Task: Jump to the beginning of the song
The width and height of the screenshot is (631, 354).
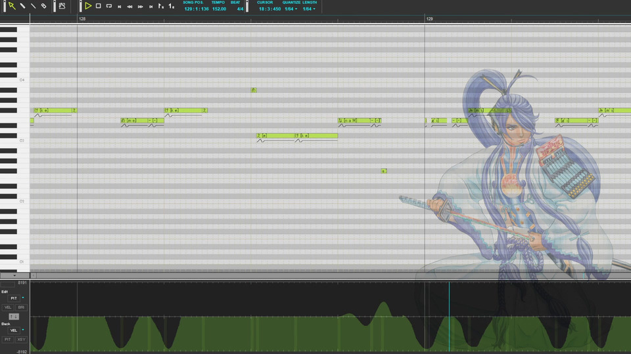Action: pyautogui.click(x=120, y=7)
